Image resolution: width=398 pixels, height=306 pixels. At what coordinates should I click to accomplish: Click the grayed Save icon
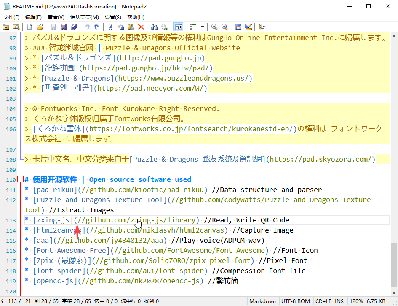pos(53,27)
